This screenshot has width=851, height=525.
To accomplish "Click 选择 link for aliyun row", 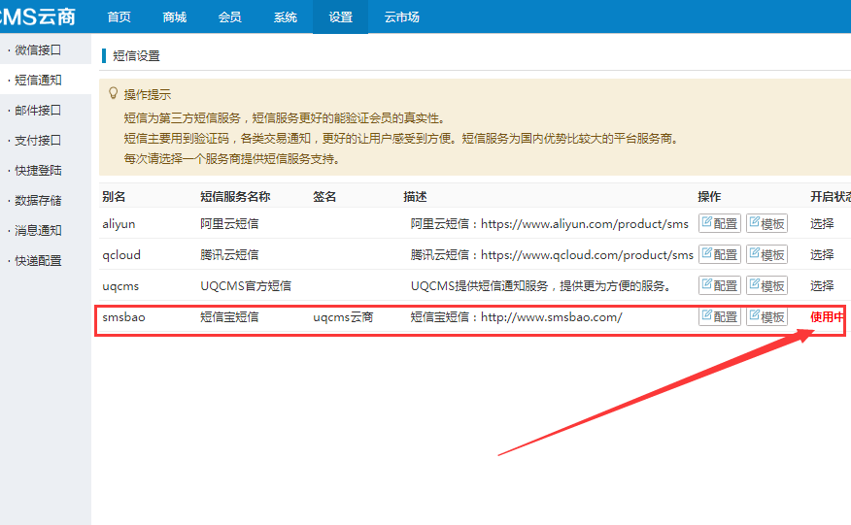I will 822,223.
